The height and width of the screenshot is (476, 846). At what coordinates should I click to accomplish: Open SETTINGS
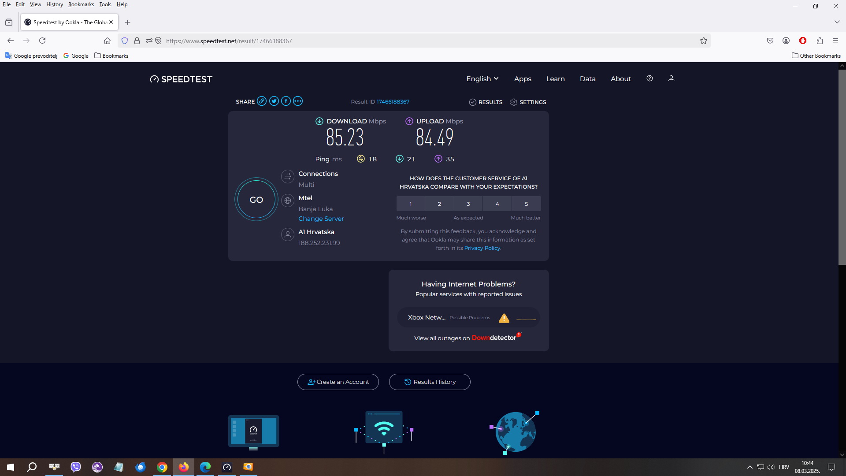click(528, 102)
